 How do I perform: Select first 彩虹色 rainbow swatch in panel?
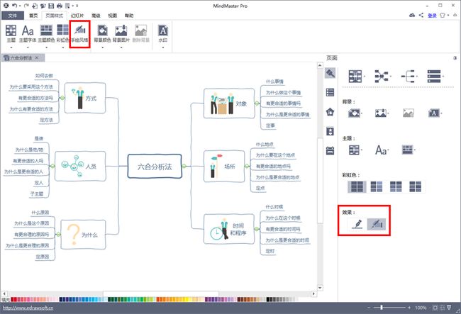click(357, 187)
